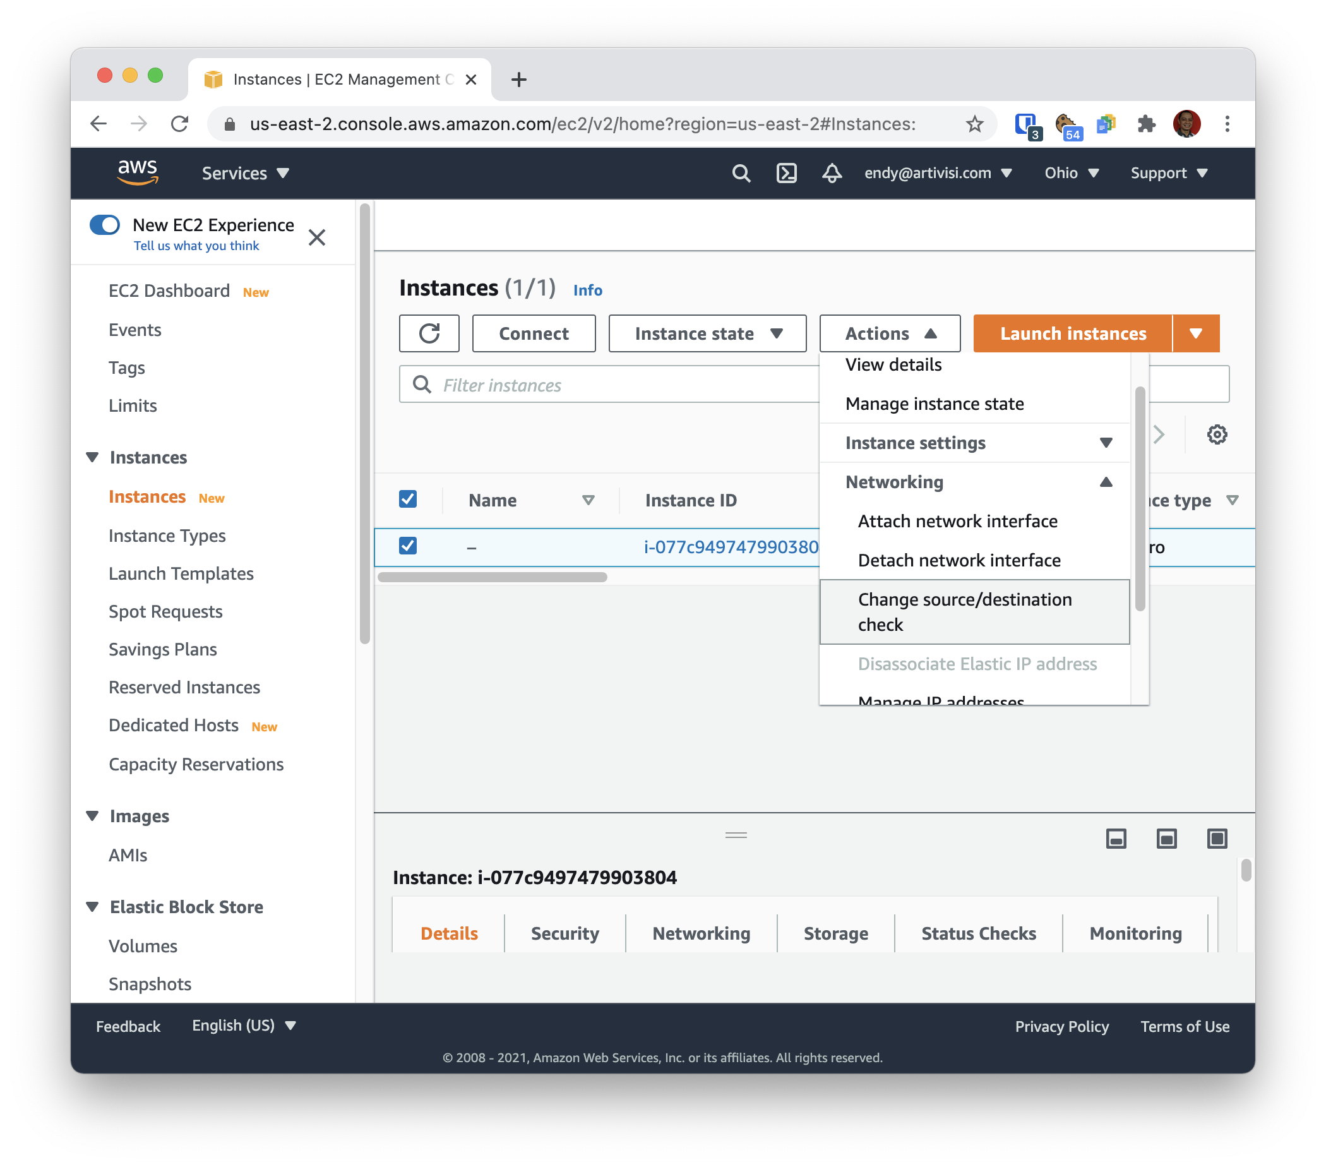
Task: Collapse the Actions dropdown
Action: pyautogui.click(x=890, y=333)
